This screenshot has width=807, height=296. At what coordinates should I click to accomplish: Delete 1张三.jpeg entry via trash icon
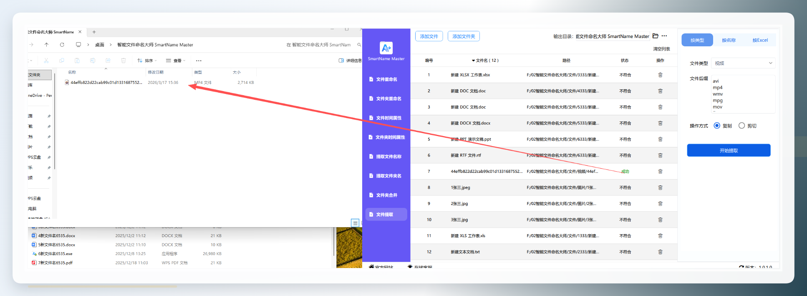click(x=660, y=187)
